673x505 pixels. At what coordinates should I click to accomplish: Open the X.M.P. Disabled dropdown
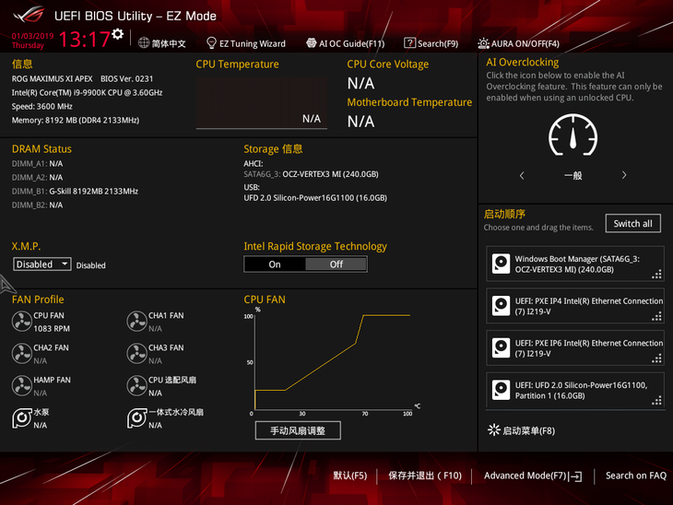pyautogui.click(x=42, y=264)
